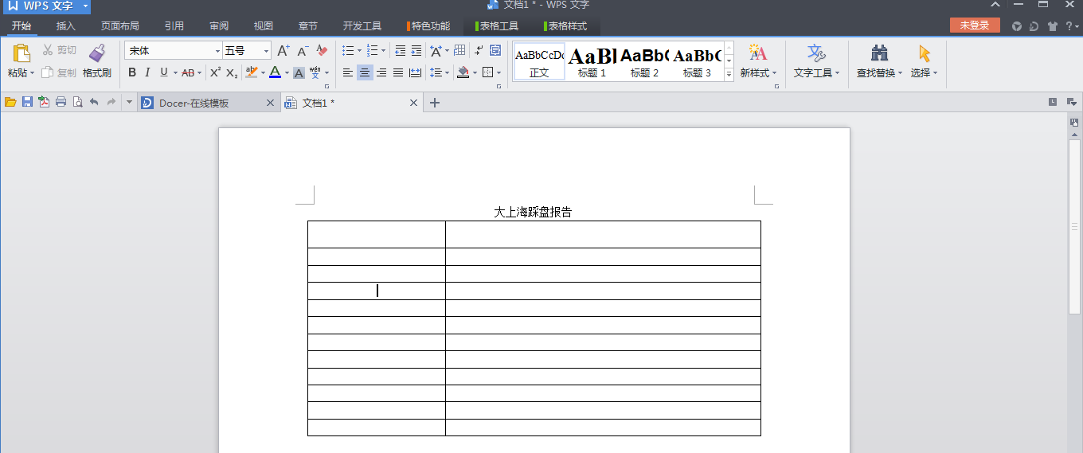Image resolution: width=1083 pixels, height=453 pixels.
Task: Toggle strikethrough AB formatting
Action: click(x=188, y=72)
